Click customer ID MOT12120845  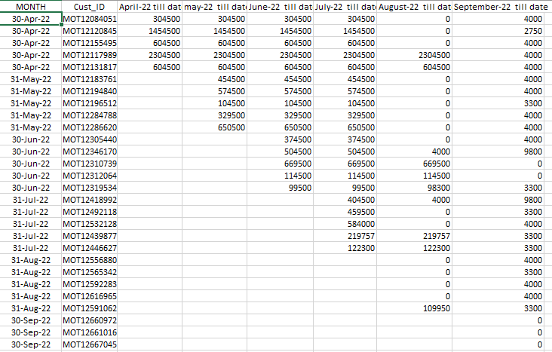[x=90, y=31]
